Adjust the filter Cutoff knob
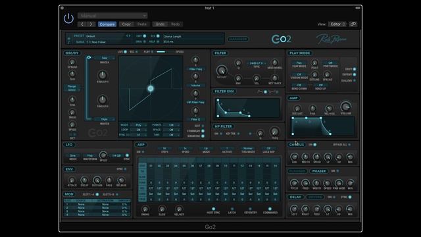Image resolution: width=421 pixels, height=237 pixels. click(x=222, y=70)
